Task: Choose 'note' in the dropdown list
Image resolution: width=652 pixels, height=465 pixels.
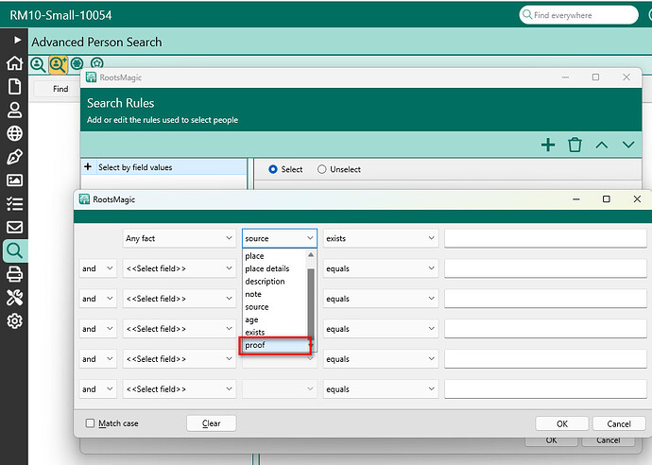Action: (x=275, y=294)
